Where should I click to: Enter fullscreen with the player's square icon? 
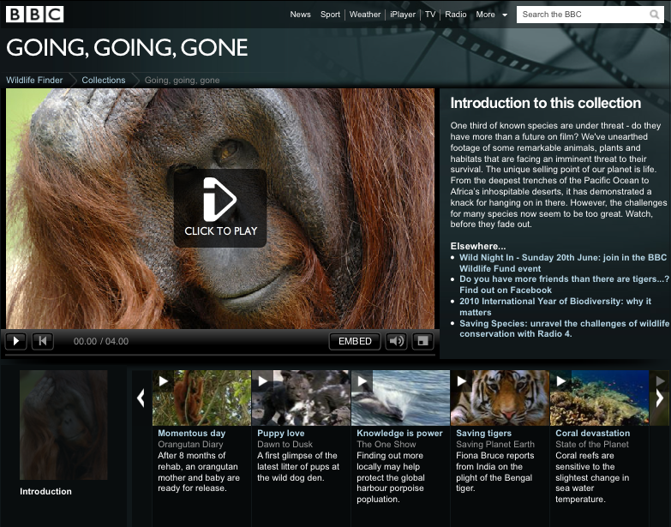tap(422, 341)
